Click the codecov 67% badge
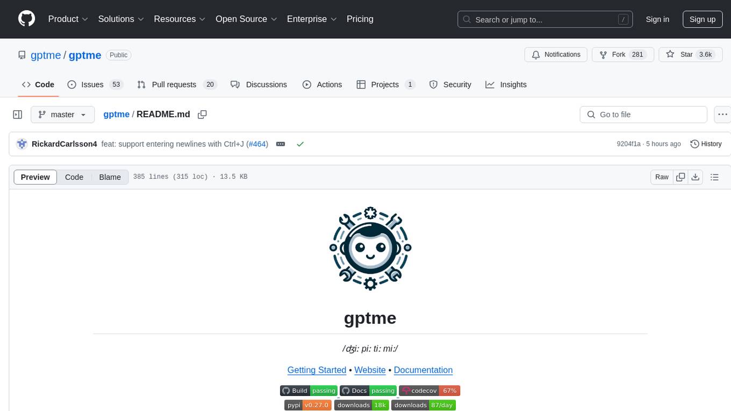731x411 pixels. point(430,391)
